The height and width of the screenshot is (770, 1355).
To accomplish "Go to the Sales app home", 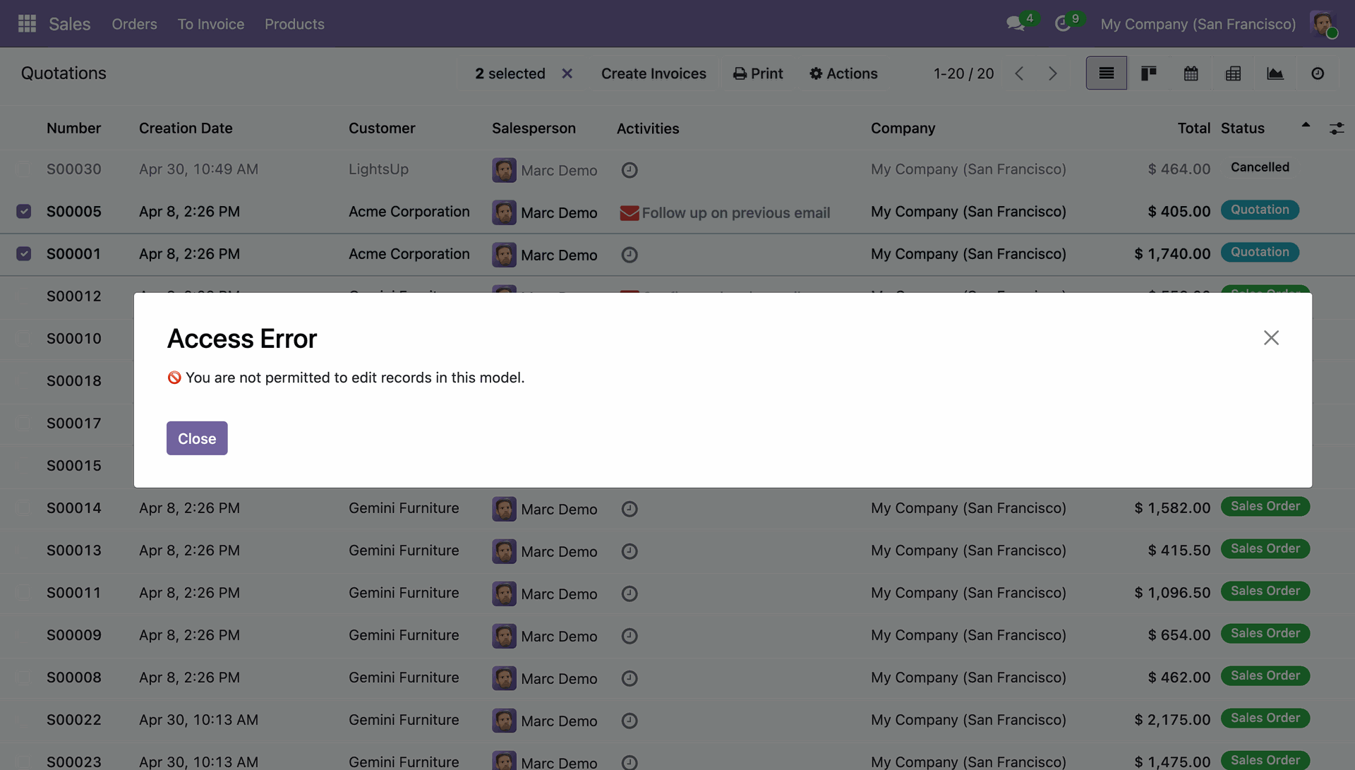I will tap(69, 24).
